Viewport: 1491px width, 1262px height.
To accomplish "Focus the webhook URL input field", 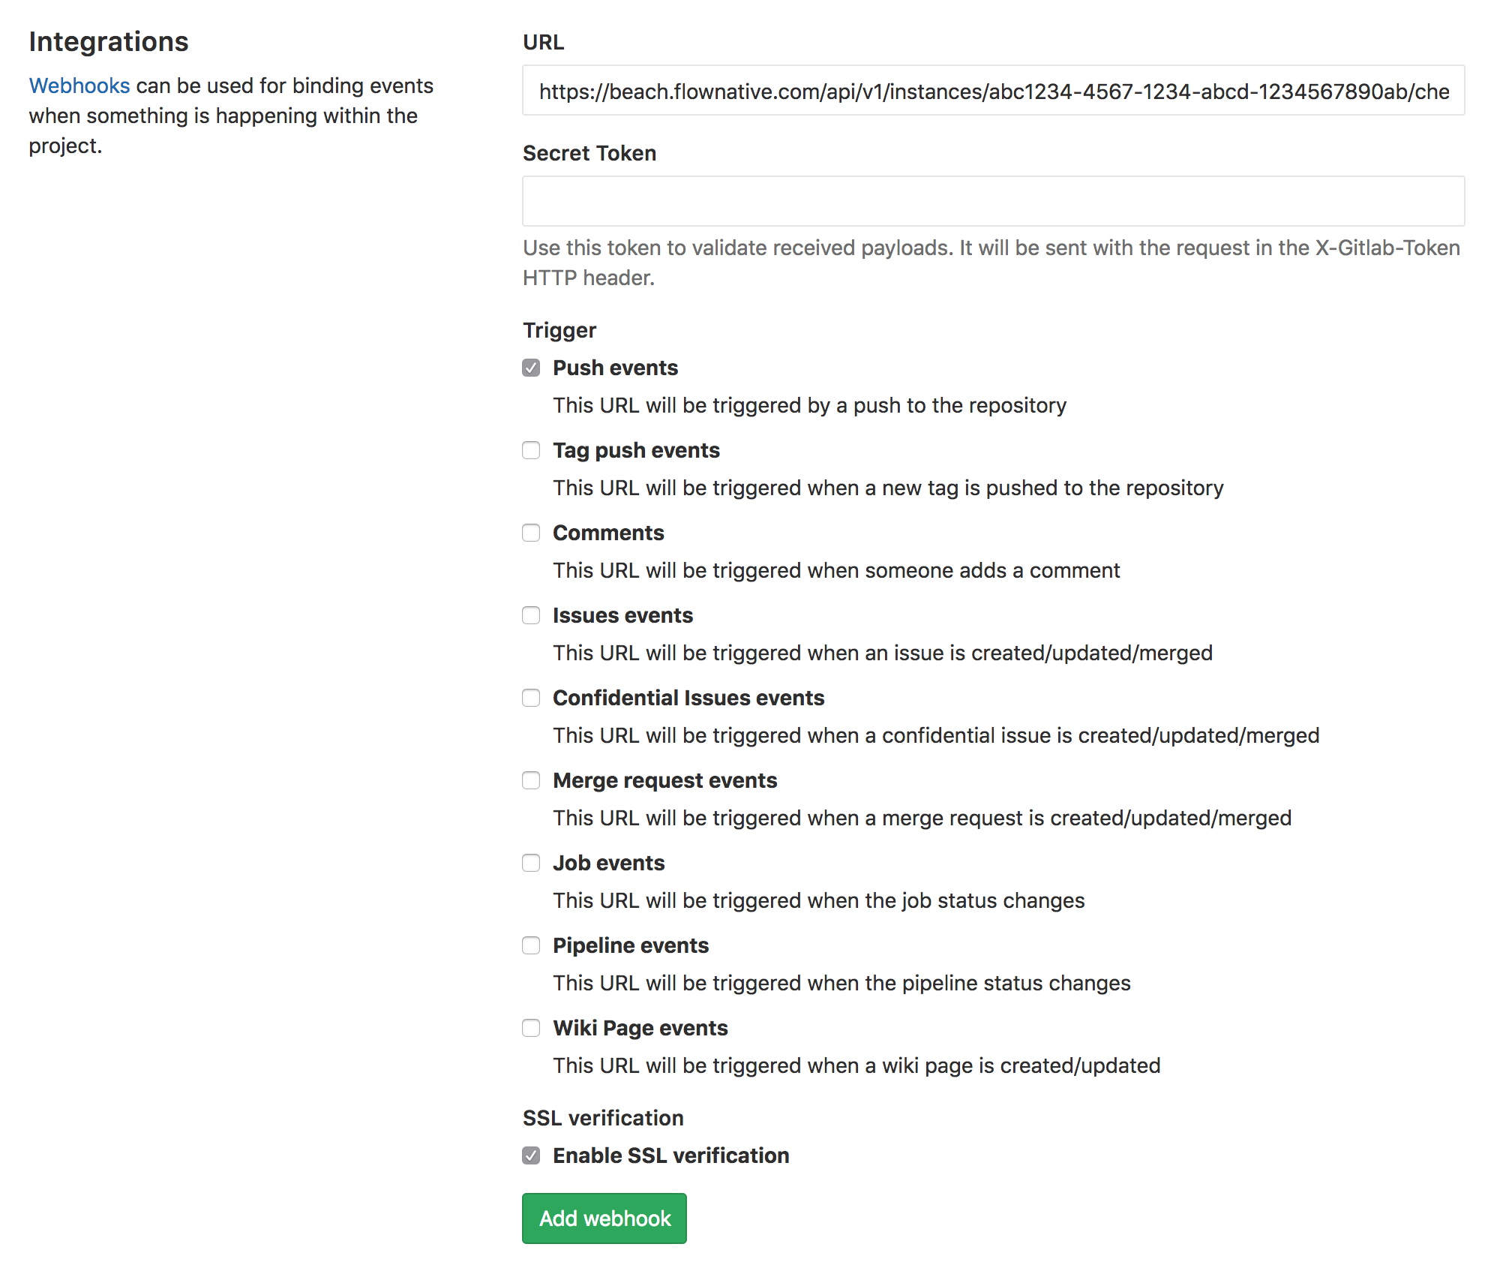I will tap(993, 91).
